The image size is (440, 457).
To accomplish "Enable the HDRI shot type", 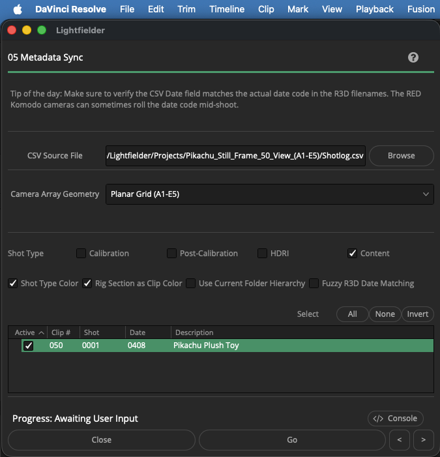I will (x=262, y=254).
